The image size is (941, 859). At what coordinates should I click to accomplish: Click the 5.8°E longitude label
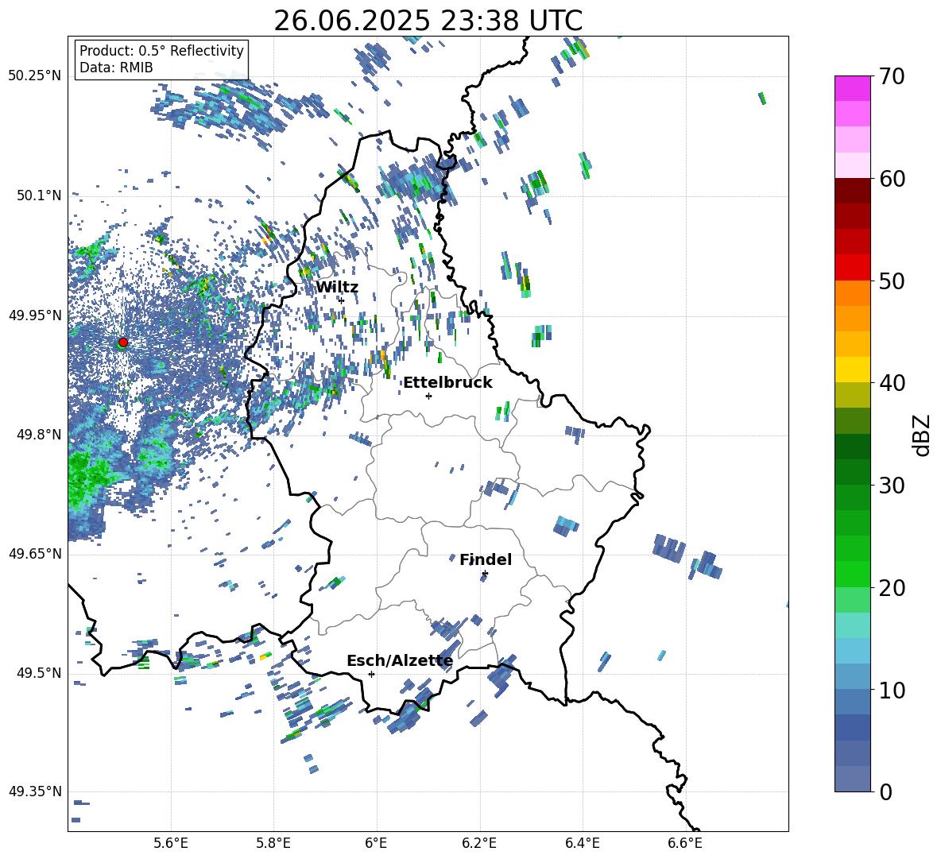pyautogui.click(x=273, y=843)
